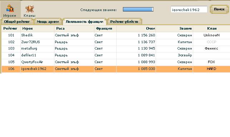The width and height of the screenshot is (230, 137).
Task: Focus the player name search field
Action: click(x=189, y=10)
